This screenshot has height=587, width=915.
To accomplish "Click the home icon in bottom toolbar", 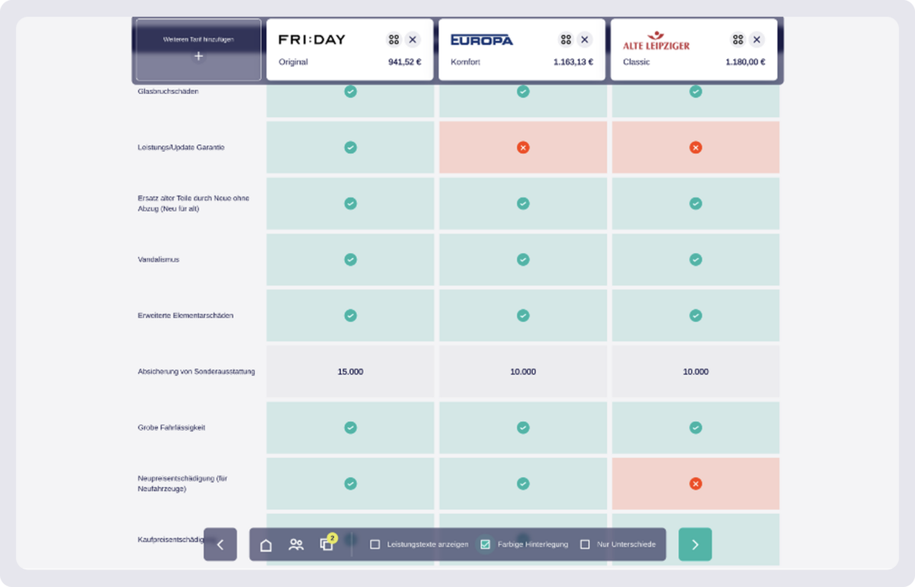I will point(266,544).
